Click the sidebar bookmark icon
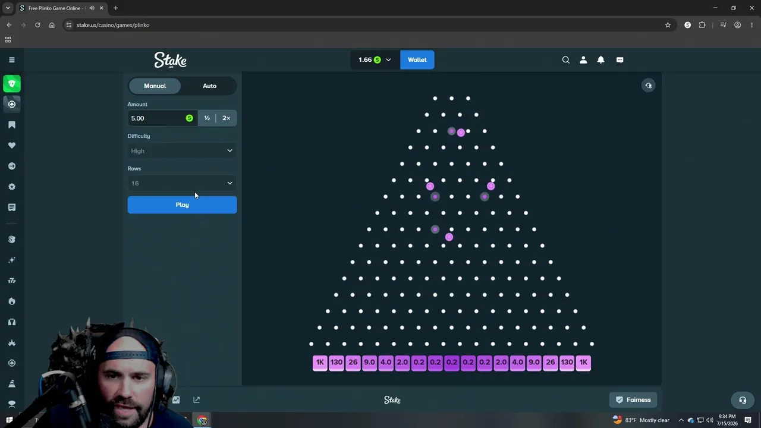This screenshot has width=761, height=428. 12,125
